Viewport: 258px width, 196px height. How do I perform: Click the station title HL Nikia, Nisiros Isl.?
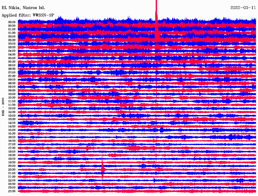coord(23,8)
